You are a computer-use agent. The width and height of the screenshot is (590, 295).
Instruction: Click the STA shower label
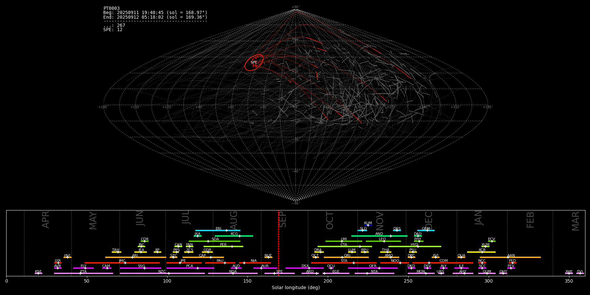pyautogui.click(x=344, y=261)
